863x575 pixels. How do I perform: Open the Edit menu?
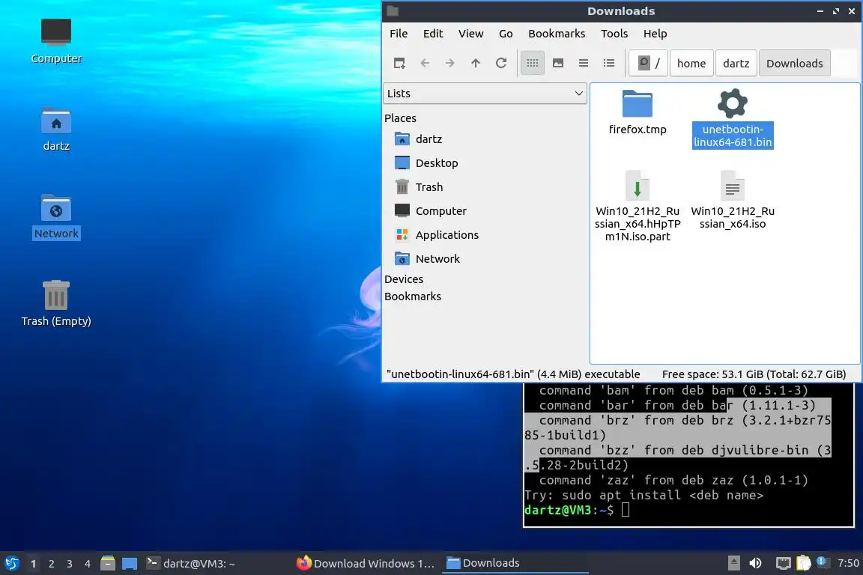tap(432, 34)
